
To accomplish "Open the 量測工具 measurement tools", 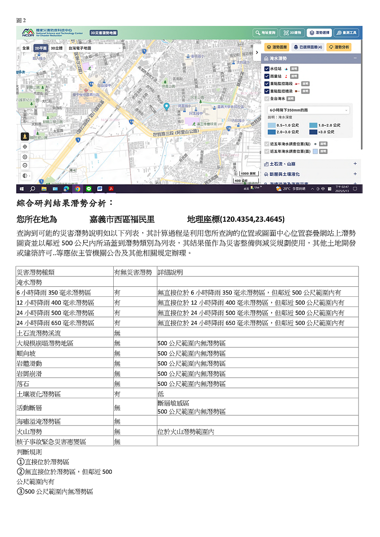I will click(346, 33).
